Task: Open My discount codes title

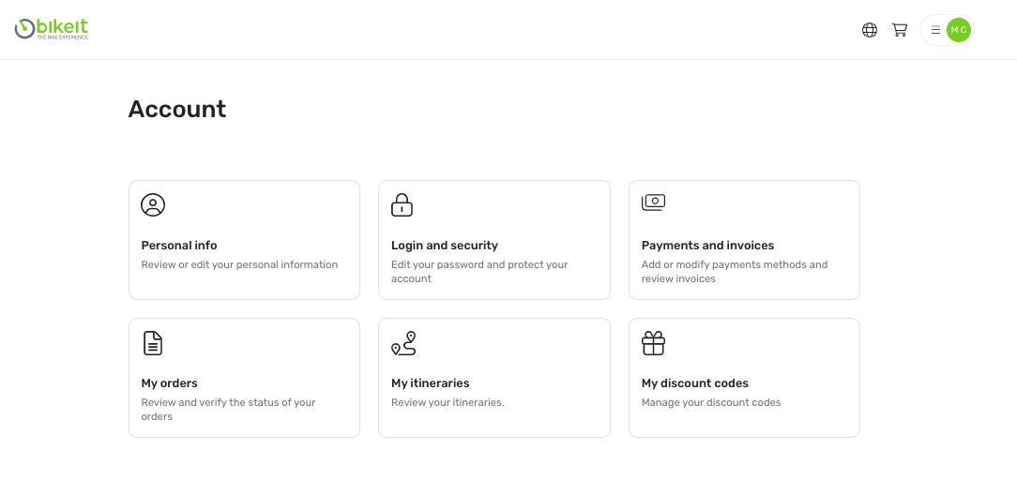Action: [x=694, y=383]
